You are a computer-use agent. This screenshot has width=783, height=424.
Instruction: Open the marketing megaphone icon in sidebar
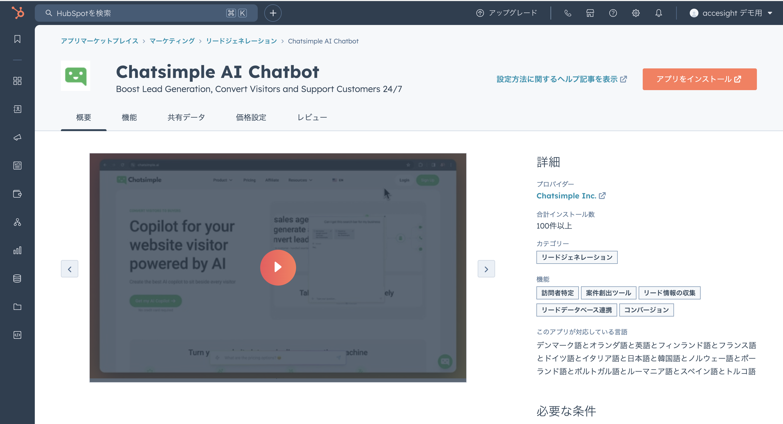17,137
